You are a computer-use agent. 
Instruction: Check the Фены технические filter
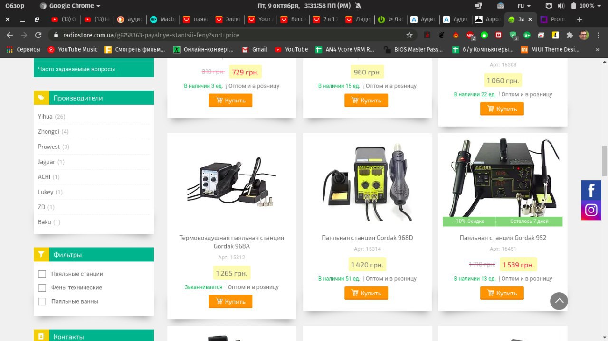point(42,288)
